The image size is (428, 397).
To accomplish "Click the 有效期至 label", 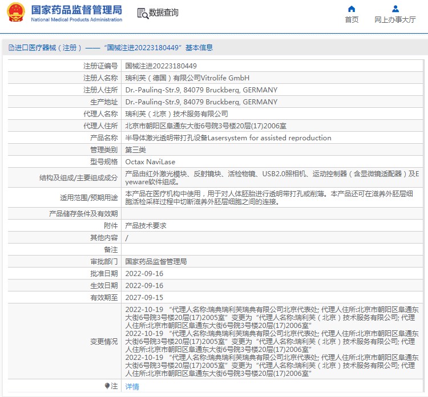I will click(104, 298).
